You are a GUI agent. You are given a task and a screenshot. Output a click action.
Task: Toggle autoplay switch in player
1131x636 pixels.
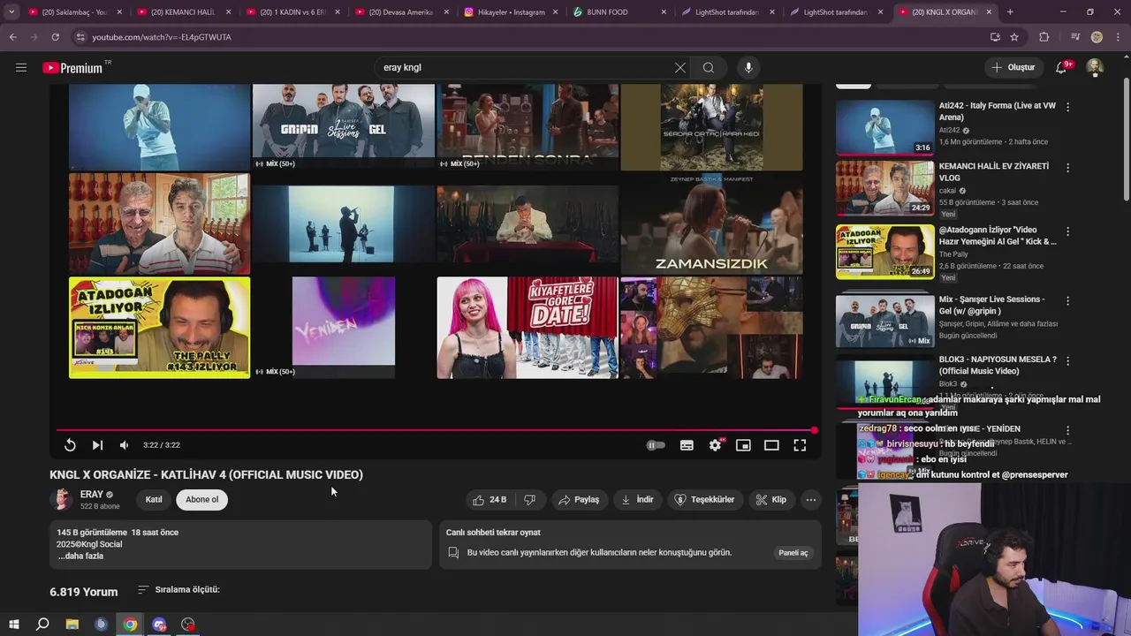pos(656,445)
